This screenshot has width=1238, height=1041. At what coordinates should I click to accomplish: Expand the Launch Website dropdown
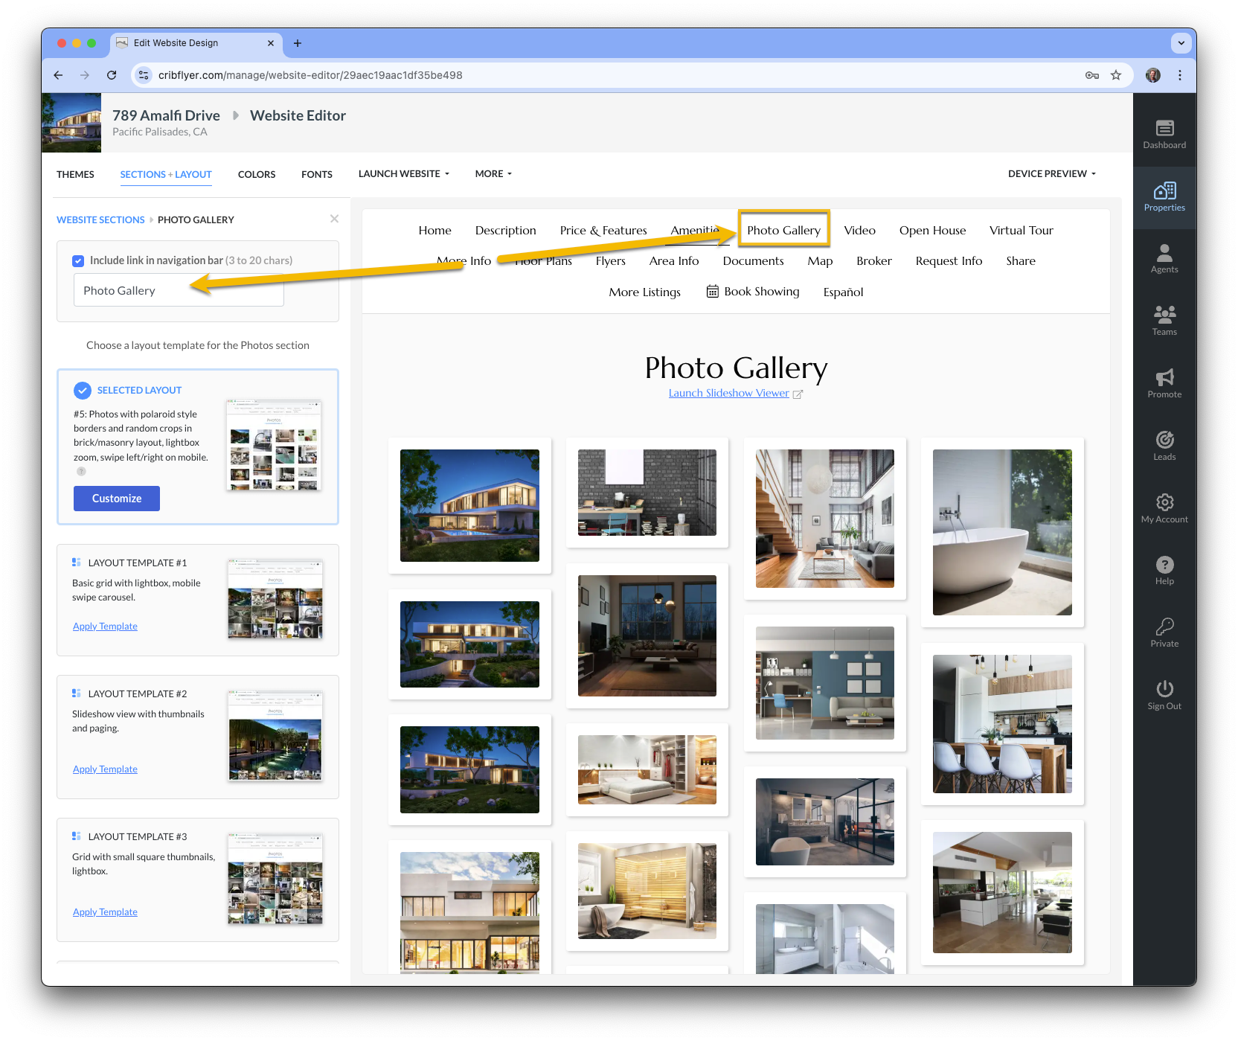coord(404,174)
